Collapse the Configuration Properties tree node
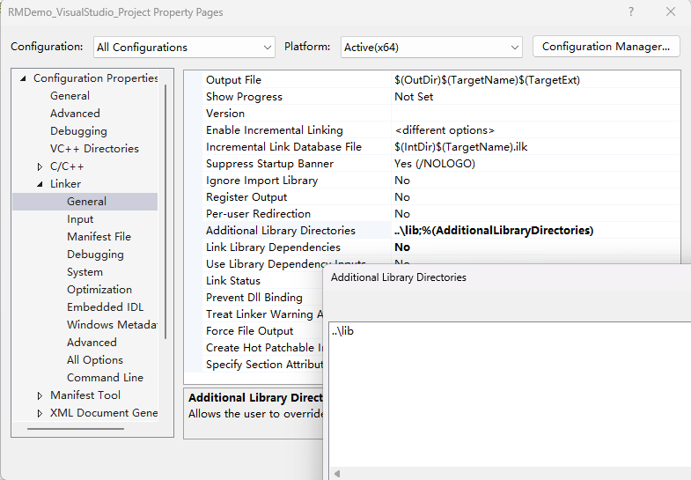The width and height of the screenshot is (691, 480). pyautogui.click(x=23, y=78)
